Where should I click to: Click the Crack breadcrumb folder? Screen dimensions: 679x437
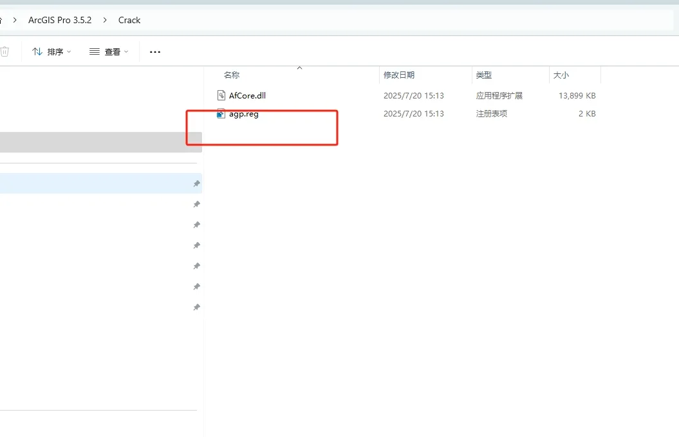click(x=129, y=20)
